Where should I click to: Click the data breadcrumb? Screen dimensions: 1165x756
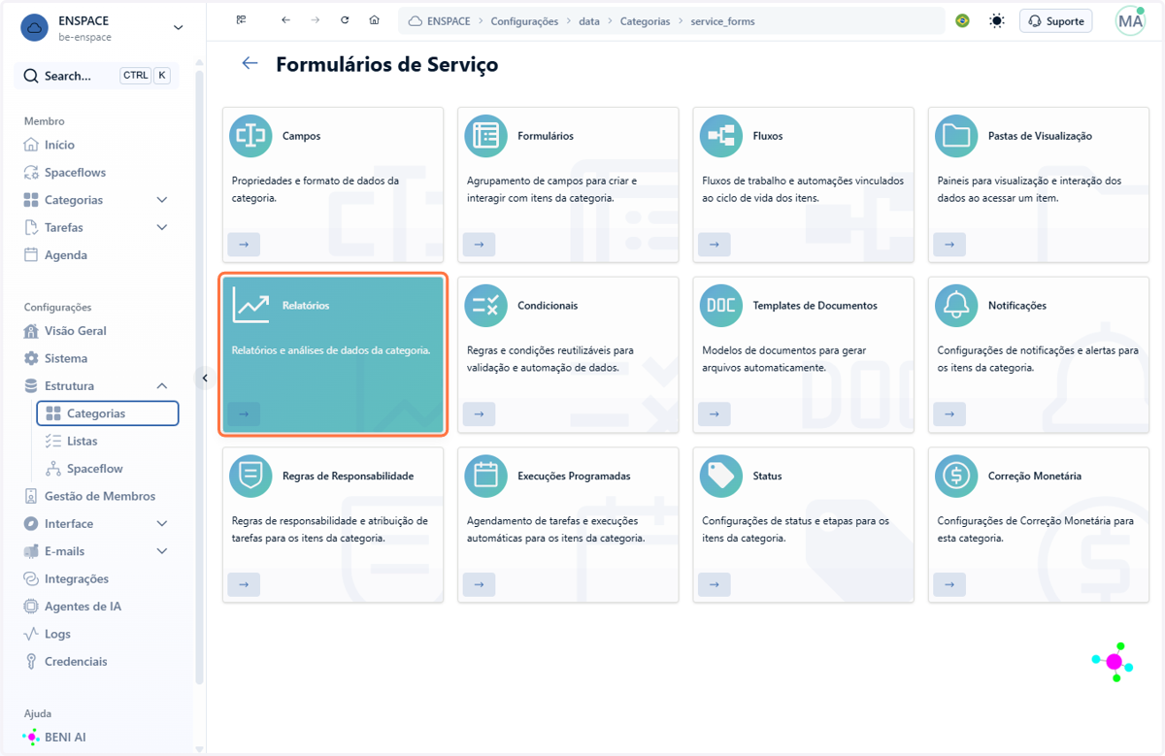589,21
